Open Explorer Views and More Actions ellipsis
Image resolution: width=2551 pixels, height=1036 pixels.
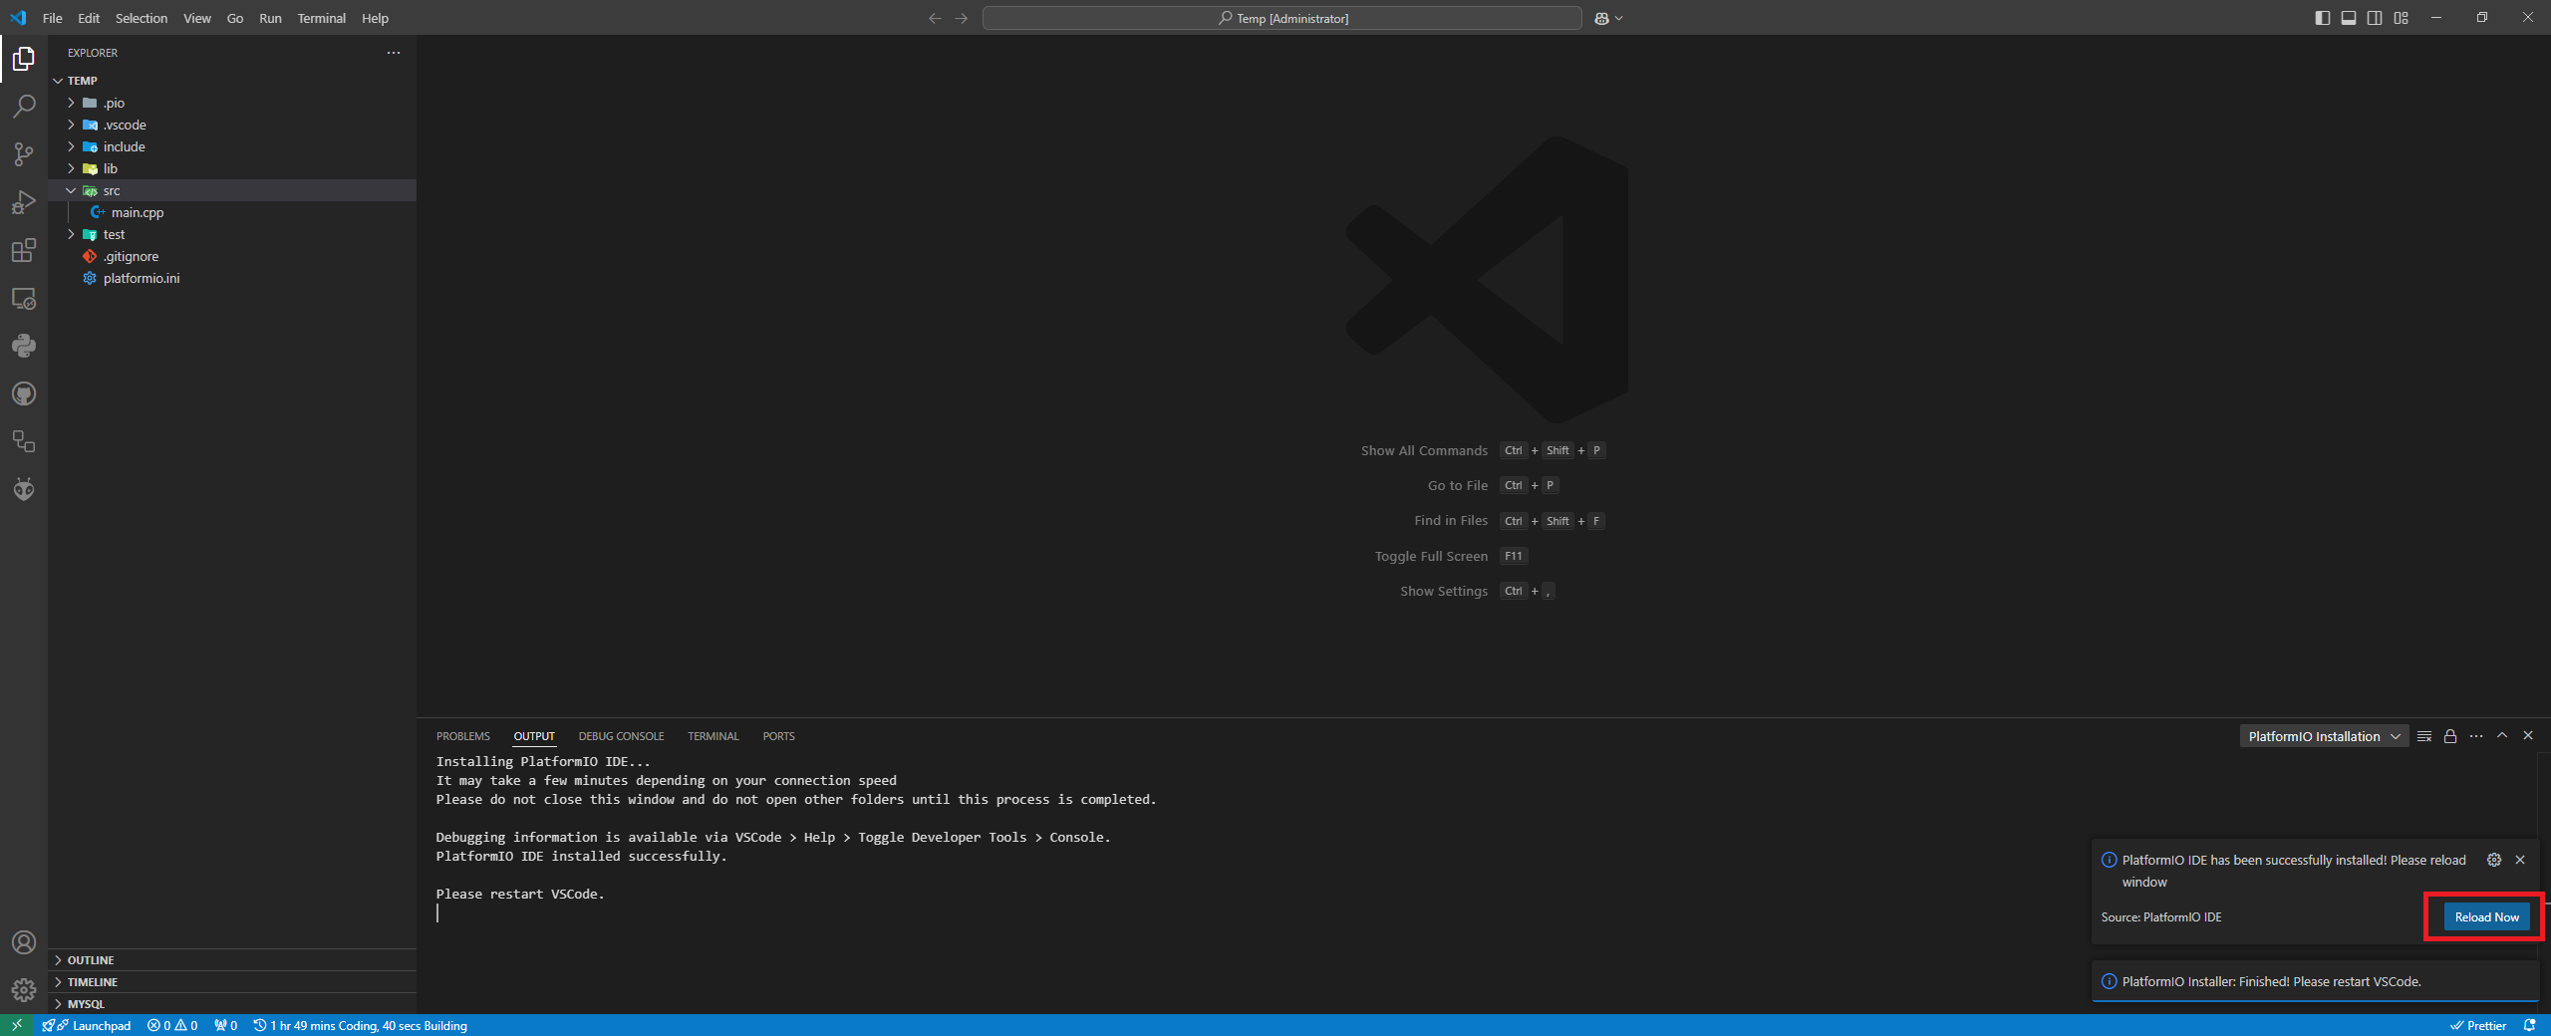point(394,53)
